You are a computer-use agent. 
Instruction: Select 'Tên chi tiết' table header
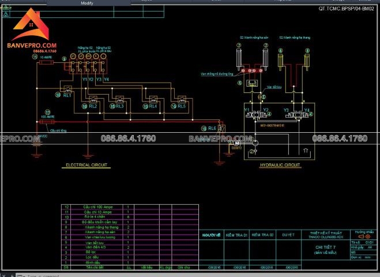(95, 268)
